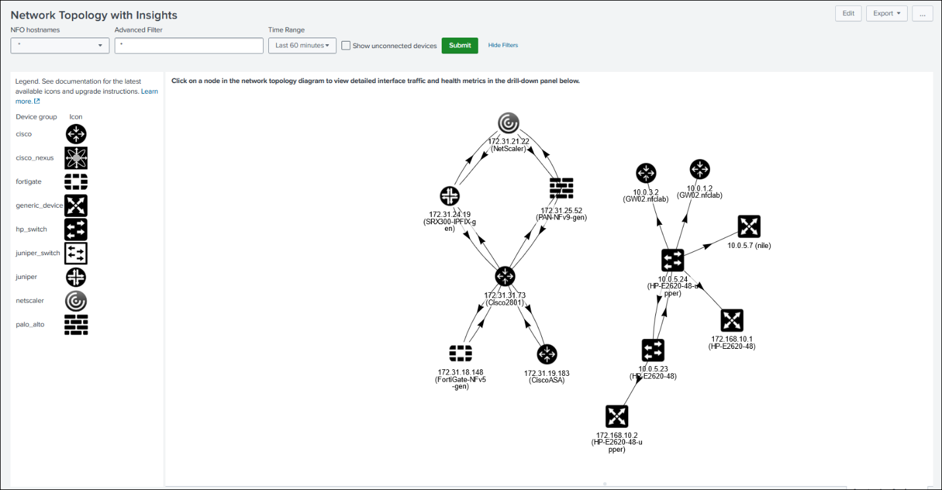
Task: Open the NFO hostnames dropdown
Action: coord(59,46)
